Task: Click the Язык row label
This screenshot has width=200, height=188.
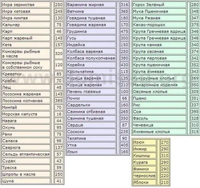Action: (91, 152)
